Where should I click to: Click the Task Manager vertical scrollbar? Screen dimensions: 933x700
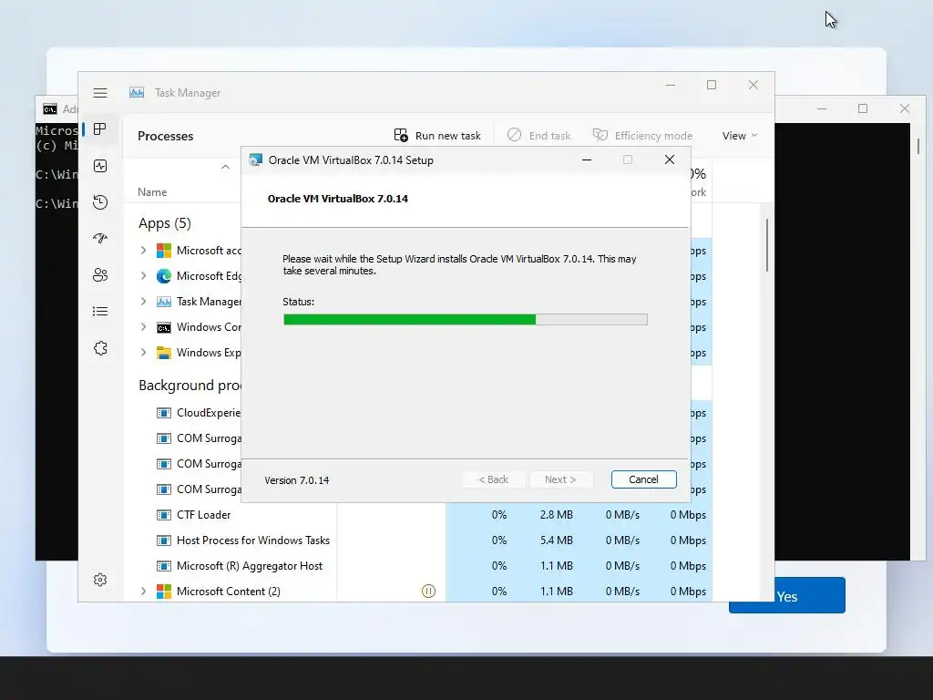767,245
